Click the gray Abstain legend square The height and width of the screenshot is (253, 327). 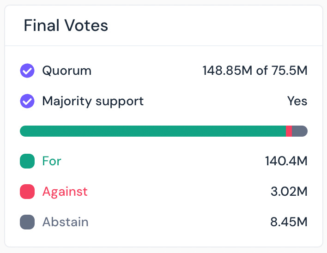[x=27, y=222]
